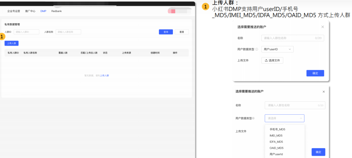
Task: Choose the IMEI_MD5 dropdown option
Action: click(276, 135)
